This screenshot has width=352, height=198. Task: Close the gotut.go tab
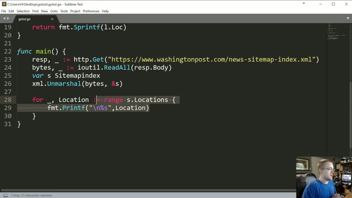point(52,19)
